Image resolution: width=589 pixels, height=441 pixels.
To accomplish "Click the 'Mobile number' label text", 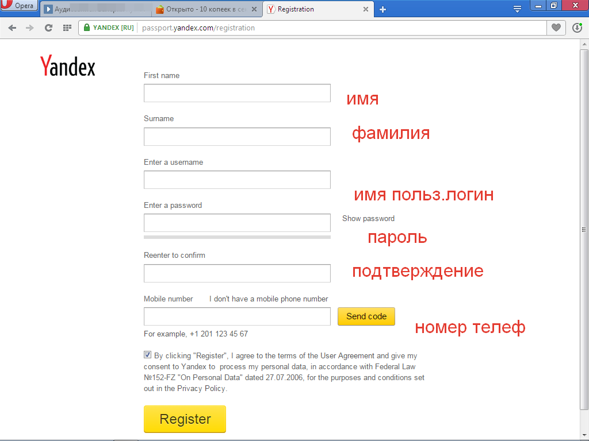I will pyautogui.click(x=169, y=299).
